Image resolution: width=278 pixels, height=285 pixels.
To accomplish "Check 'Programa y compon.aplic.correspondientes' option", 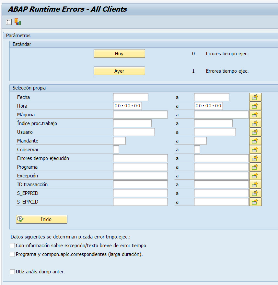I will (13, 254).
